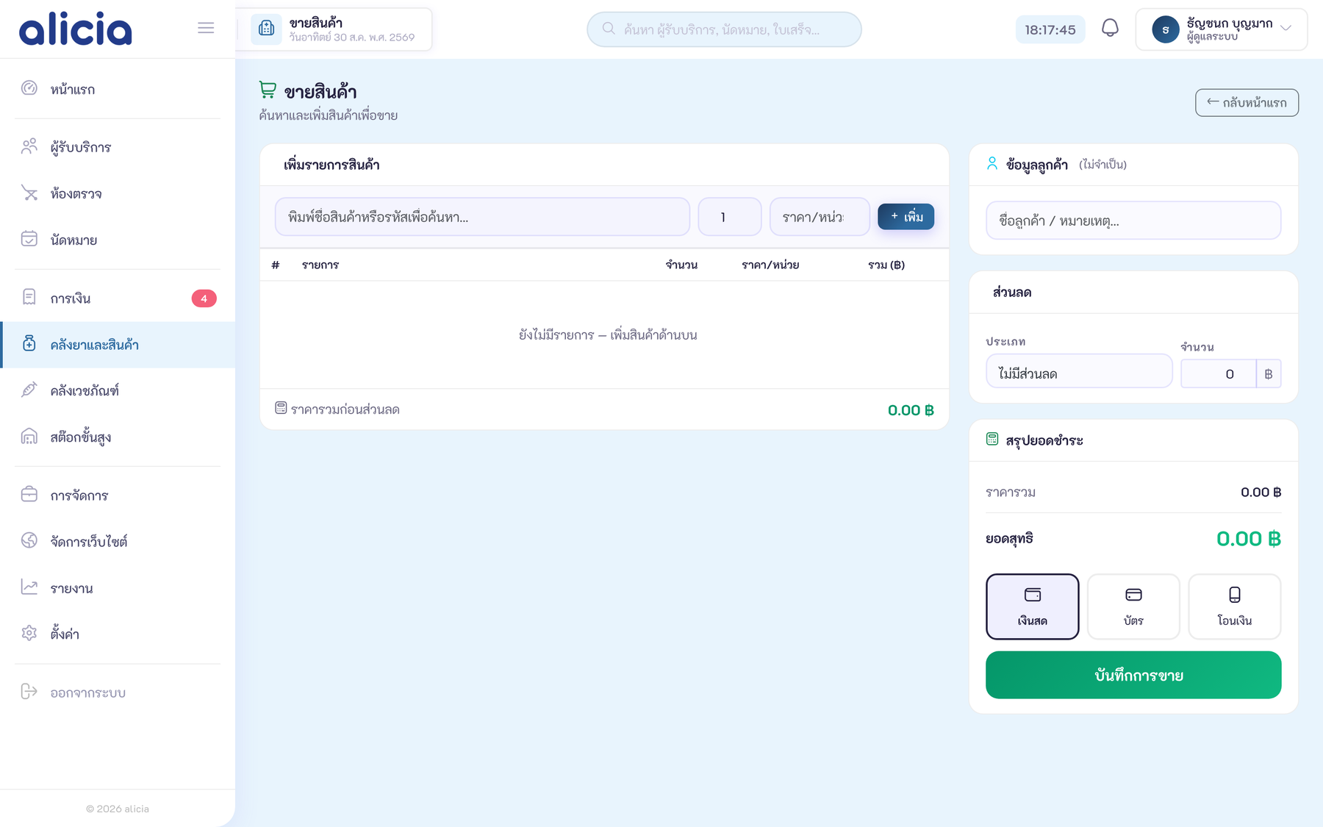Open จัดการเว็บไซต์ menu item

tap(118, 541)
